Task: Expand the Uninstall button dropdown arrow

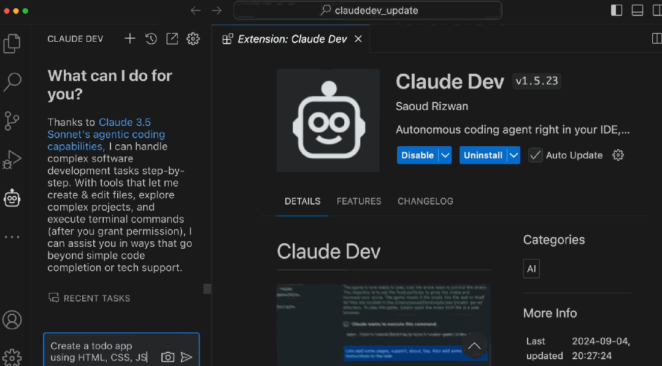Action: [x=514, y=155]
